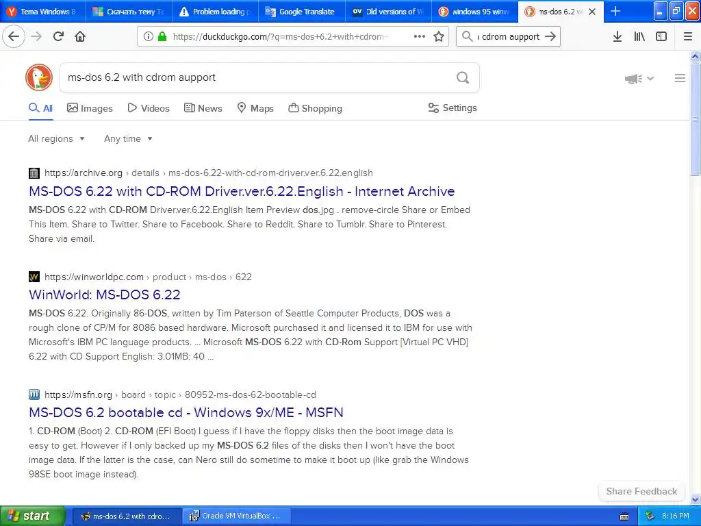This screenshot has height=526, width=701.
Task: Open the Firefox hamburger menu
Action: tap(687, 37)
